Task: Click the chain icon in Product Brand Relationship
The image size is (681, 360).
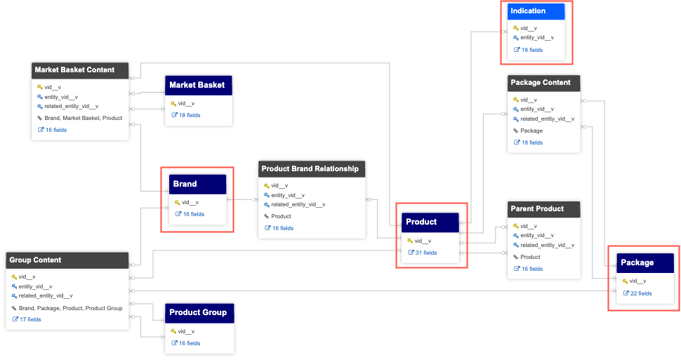Action: pyautogui.click(x=266, y=216)
